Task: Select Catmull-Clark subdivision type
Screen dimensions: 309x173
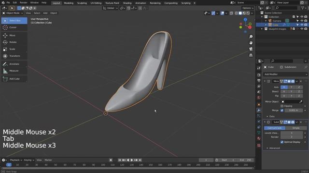Action: (x=275, y=128)
